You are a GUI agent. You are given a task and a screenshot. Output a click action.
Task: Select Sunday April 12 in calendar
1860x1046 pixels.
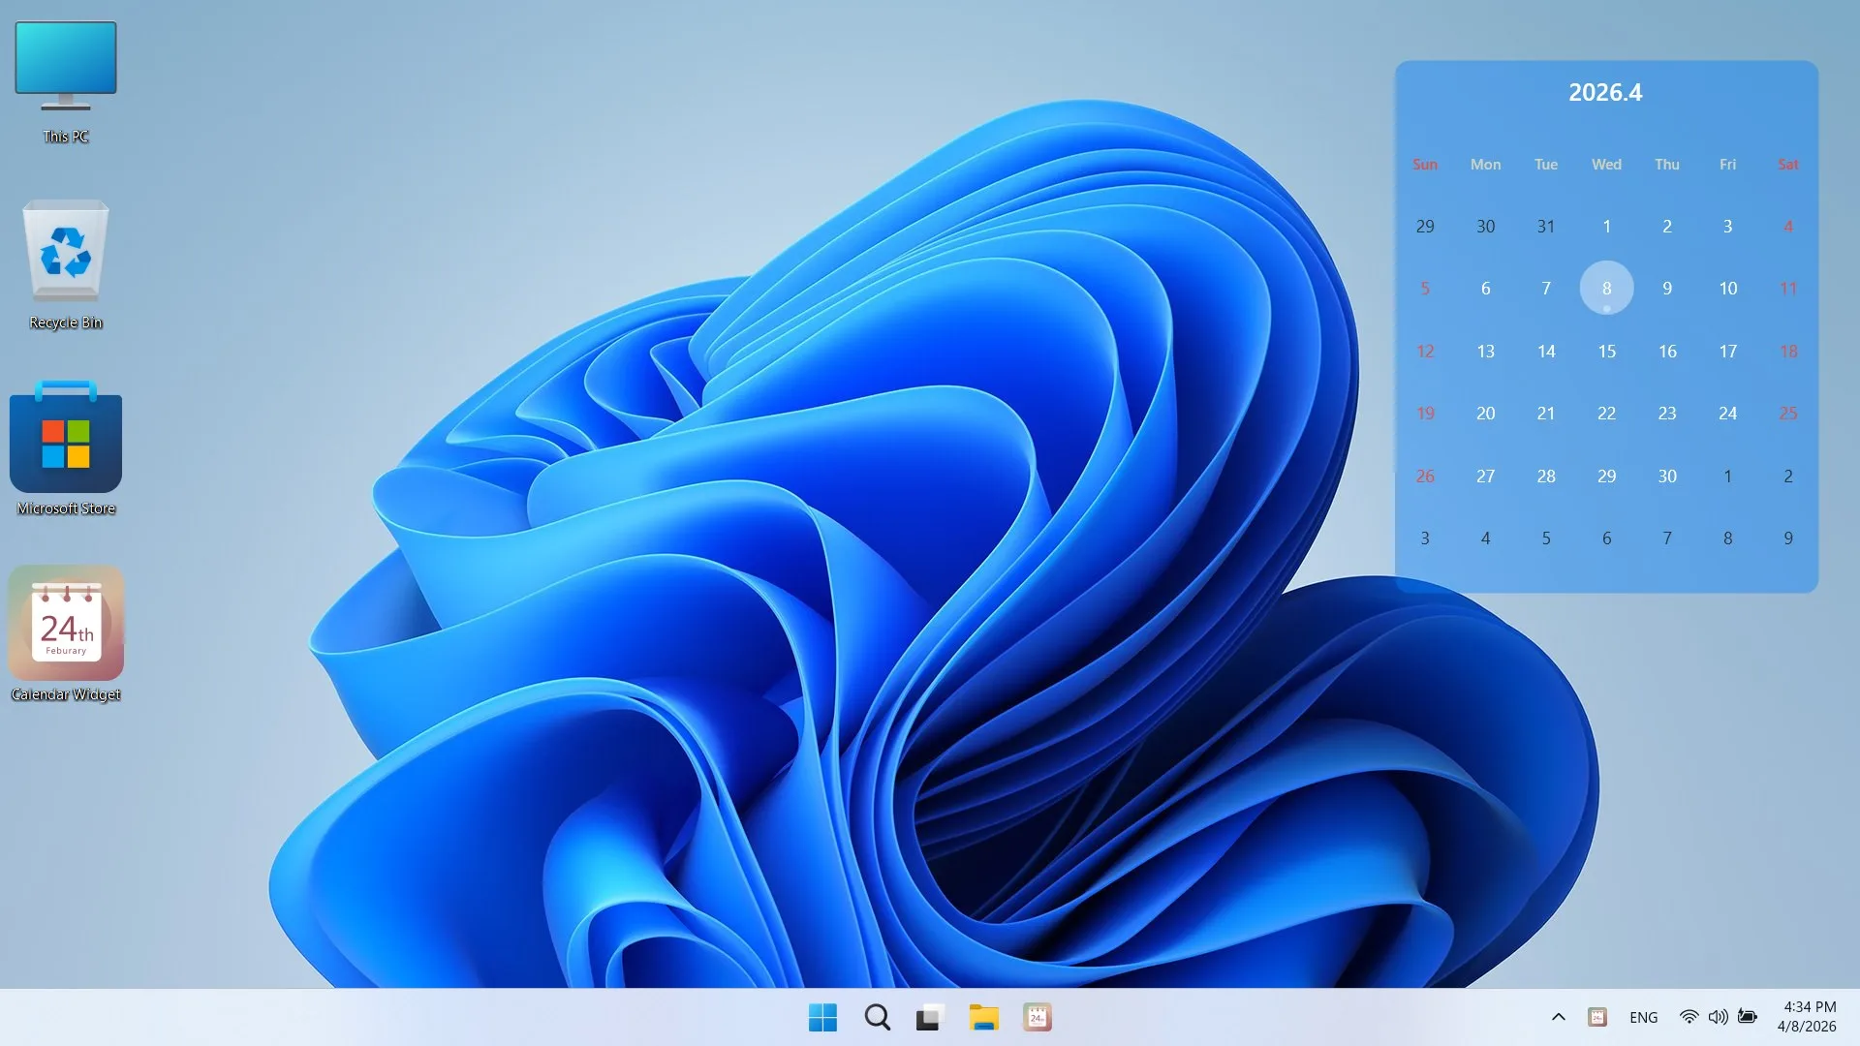pos(1425,351)
